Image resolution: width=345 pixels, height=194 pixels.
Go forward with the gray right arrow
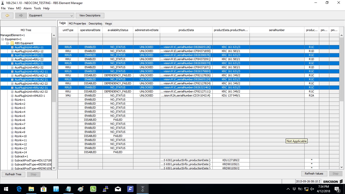[x=21, y=15]
